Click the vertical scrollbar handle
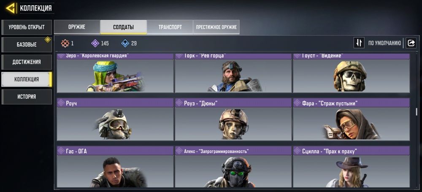The image size is (422, 192). pos(417,112)
